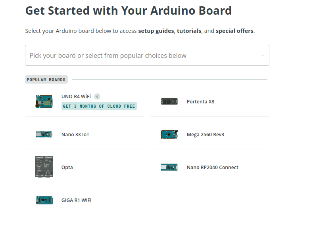
Task: Select the Nano 33 IoT label
Action: (x=75, y=135)
